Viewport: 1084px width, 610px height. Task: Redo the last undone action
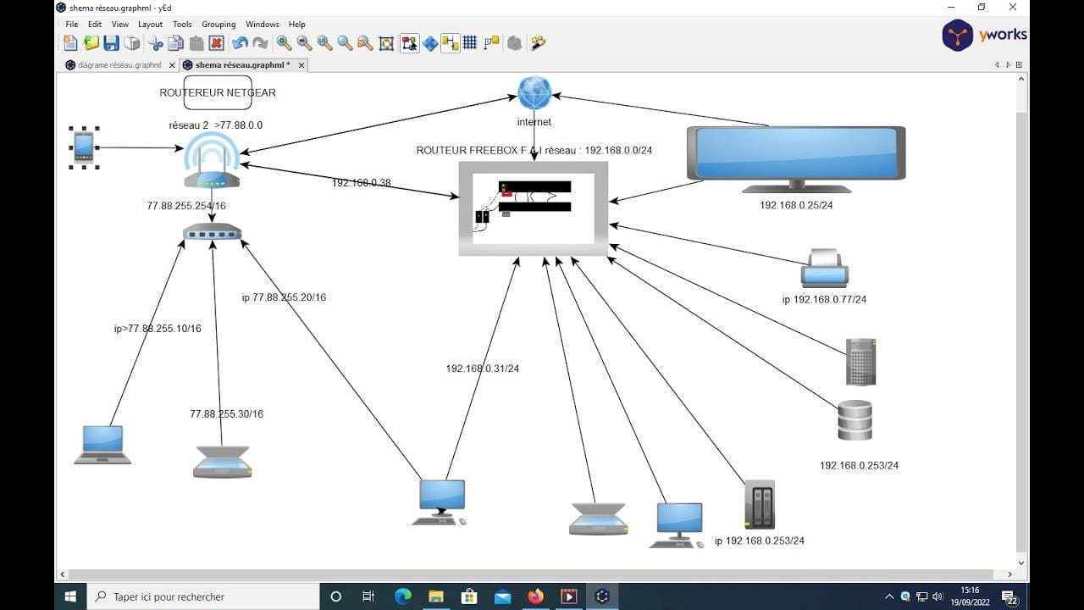point(261,43)
